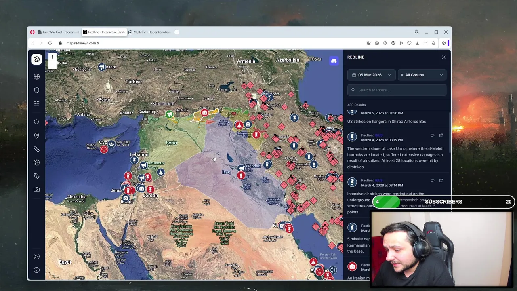Select the pen drawing tool

[x=36, y=176]
